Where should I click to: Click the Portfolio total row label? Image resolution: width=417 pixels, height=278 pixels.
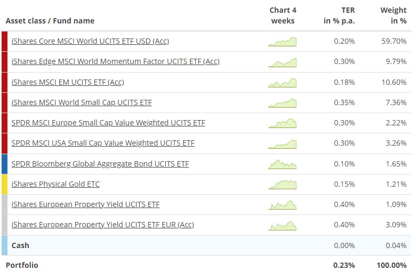(x=22, y=265)
